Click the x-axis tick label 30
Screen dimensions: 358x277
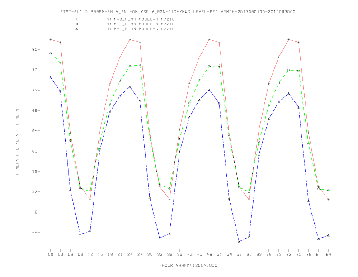[150, 254]
